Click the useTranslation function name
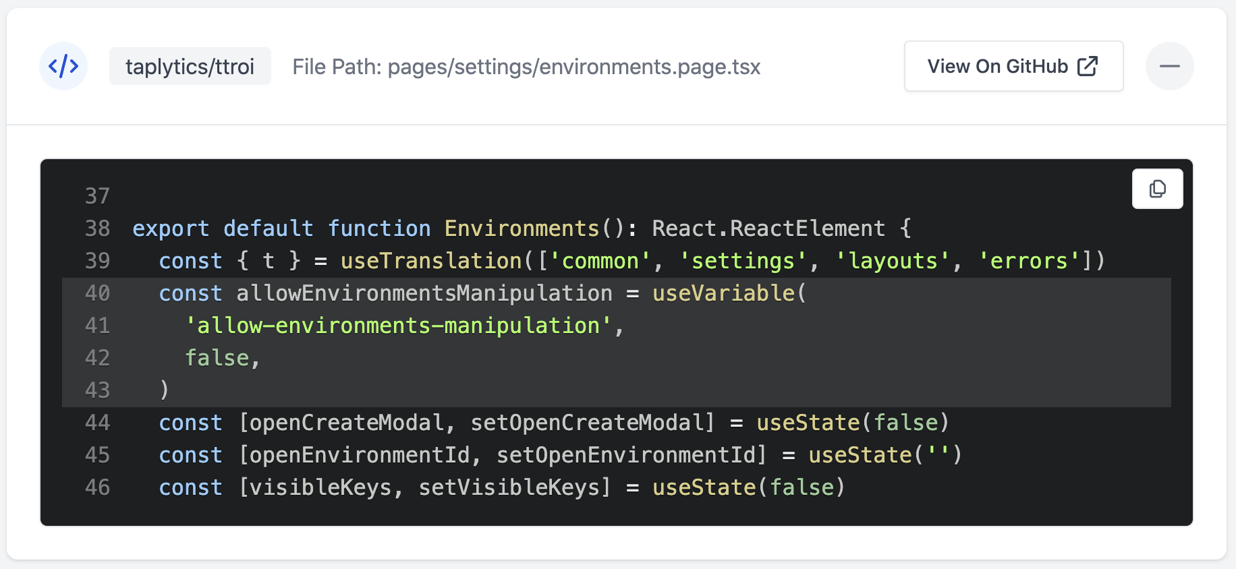This screenshot has height=569, width=1236. (431, 261)
